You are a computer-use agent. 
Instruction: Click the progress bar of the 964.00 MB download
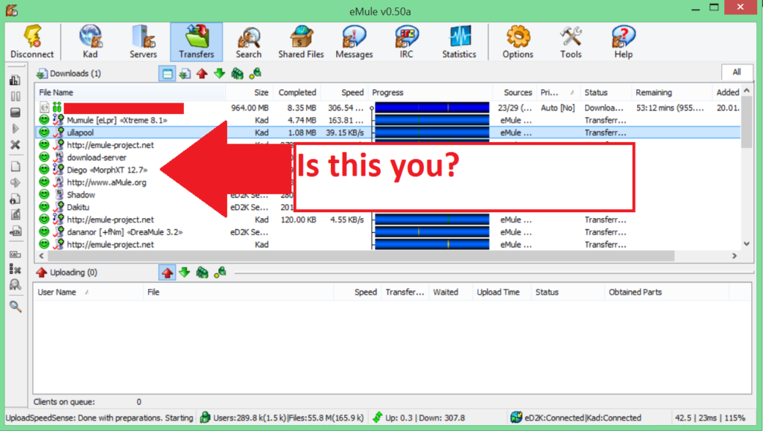click(x=432, y=107)
